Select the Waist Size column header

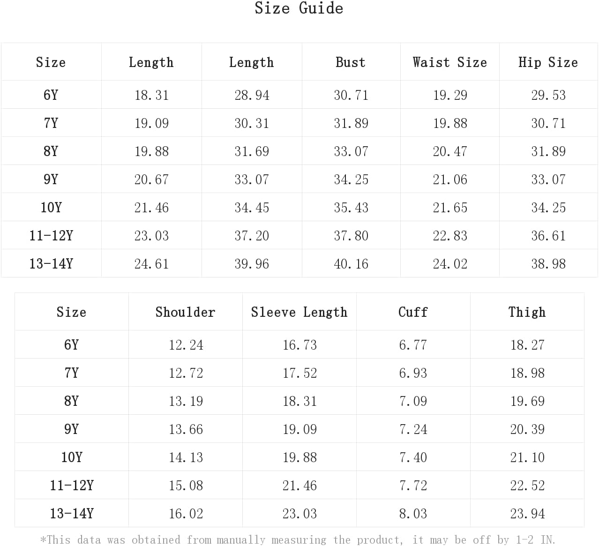point(449,62)
